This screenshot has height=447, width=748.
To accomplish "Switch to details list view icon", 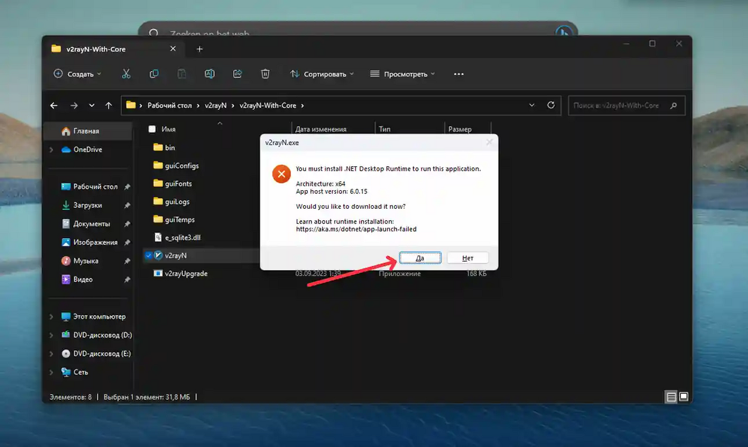I will pos(671,397).
